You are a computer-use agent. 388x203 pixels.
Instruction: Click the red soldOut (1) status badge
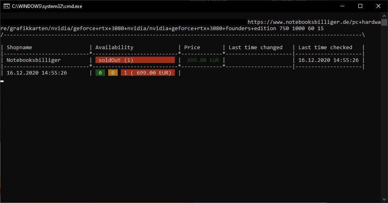135,60
